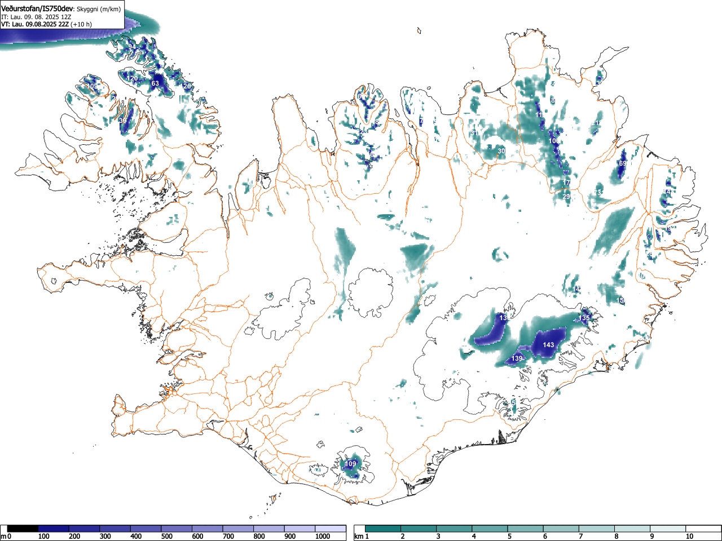Click the value 69 in the northeast
Screen dimensions: 722x541
[622, 163]
